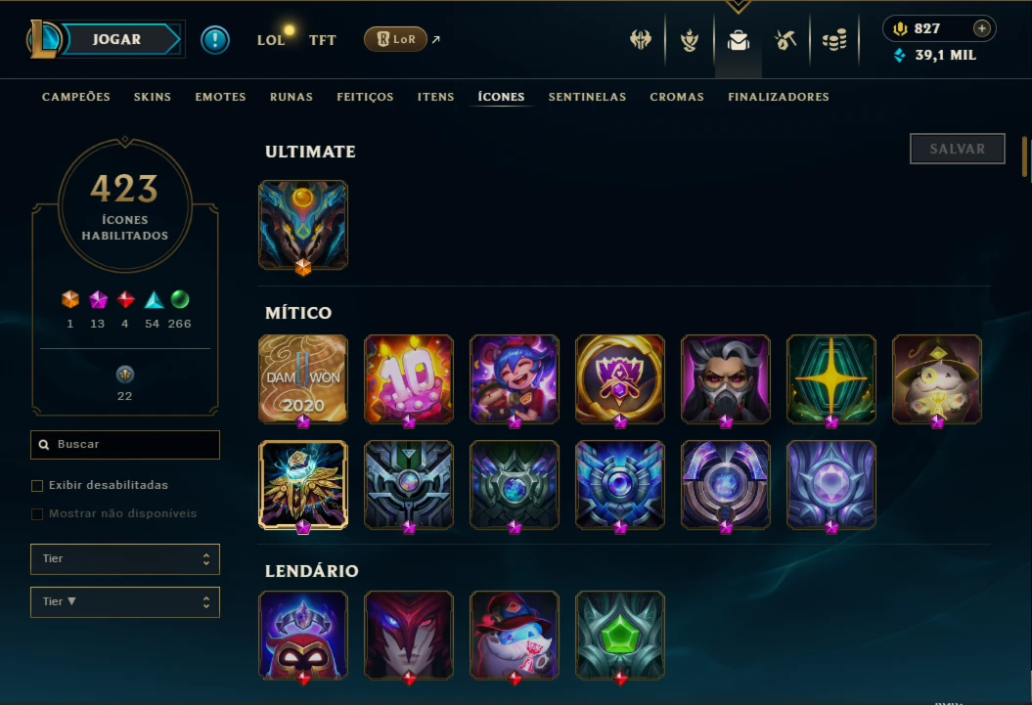
Task: Open the Store coins icon
Action: click(833, 40)
